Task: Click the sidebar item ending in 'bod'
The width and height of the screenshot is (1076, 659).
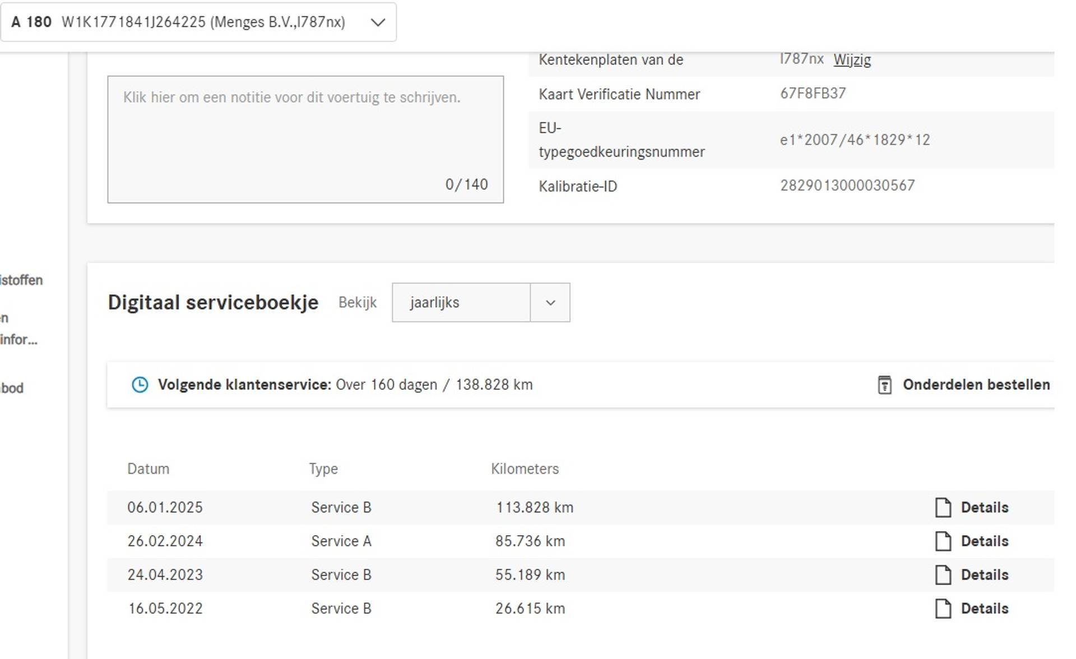Action: (x=11, y=388)
